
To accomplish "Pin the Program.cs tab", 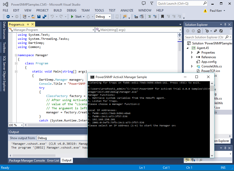I will coord(28,24).
